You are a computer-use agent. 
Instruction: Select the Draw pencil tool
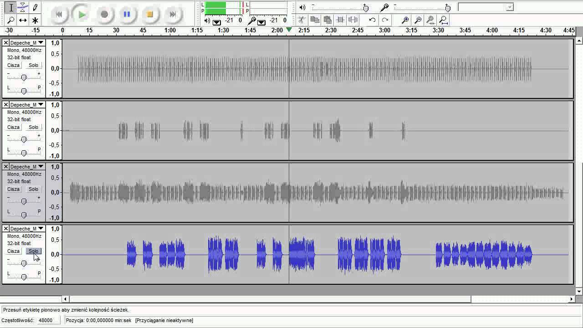(x=35, y=8)
